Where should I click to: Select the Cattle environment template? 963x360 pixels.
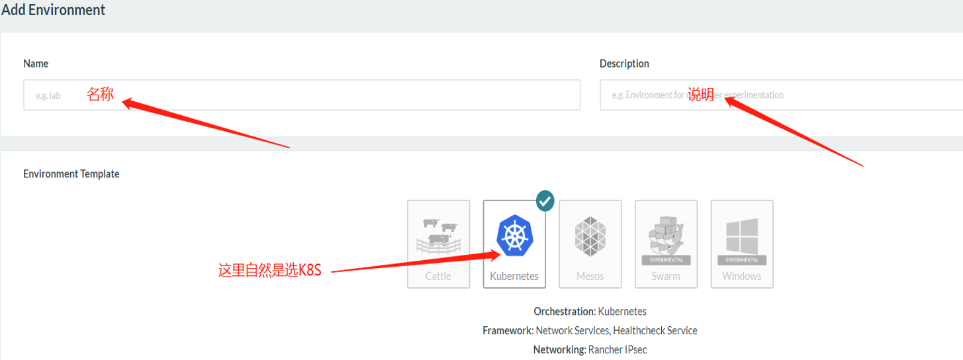coord(438,244)
